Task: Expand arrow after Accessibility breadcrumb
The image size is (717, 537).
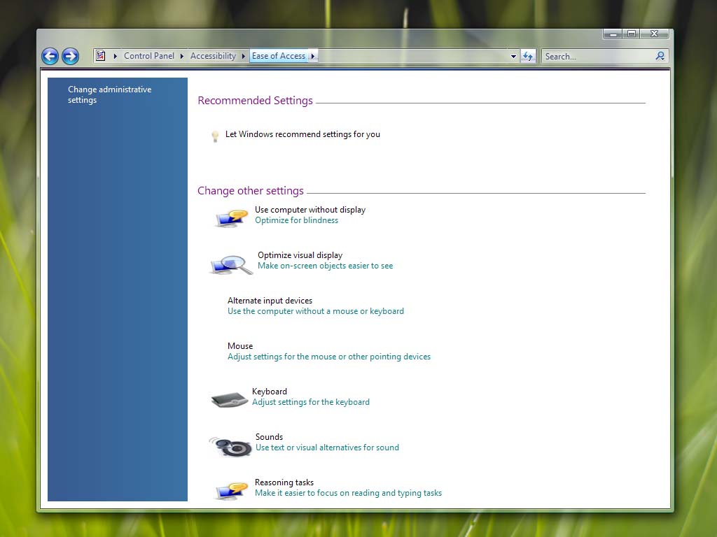Action: pyautogui.click(x=243, y=56)
